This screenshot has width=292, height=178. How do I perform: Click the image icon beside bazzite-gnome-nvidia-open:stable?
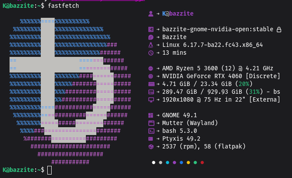[x=151, y=29]
